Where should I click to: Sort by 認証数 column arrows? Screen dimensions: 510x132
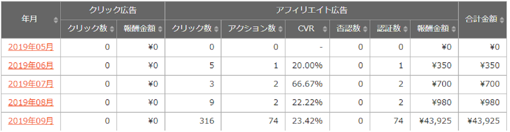click(x=405, y=29)
